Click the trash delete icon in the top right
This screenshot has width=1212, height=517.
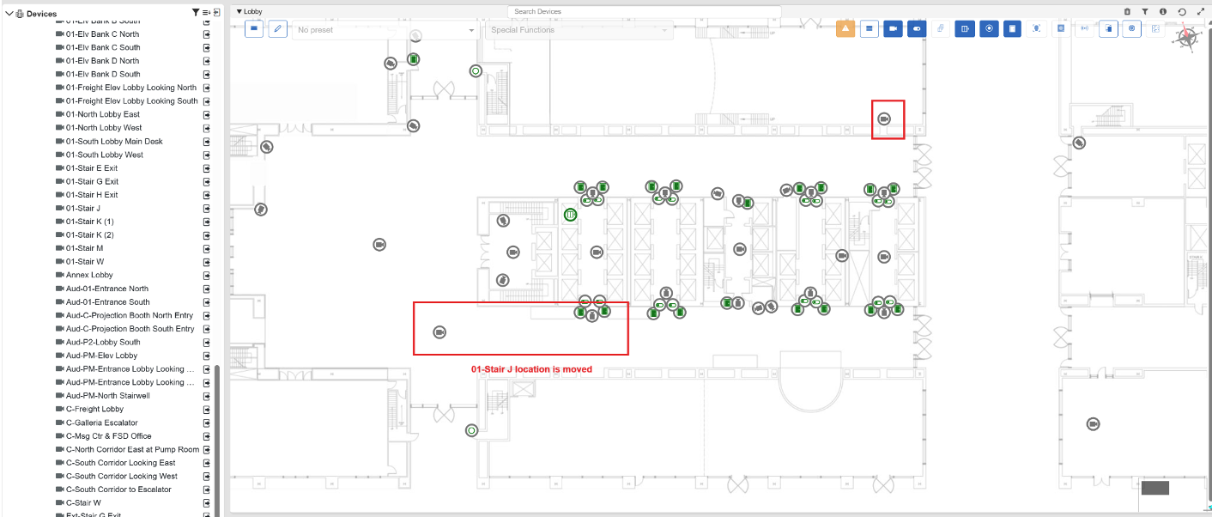(1128, 11)
